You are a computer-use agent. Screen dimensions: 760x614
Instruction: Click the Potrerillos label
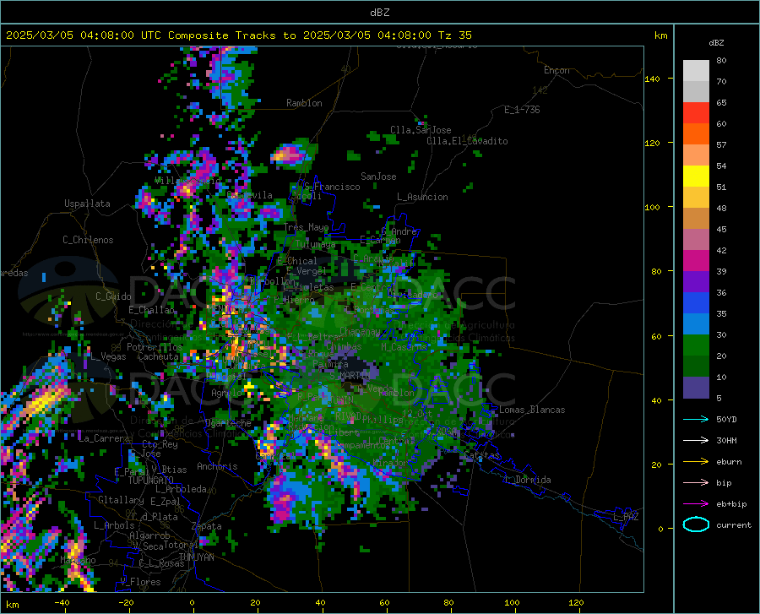[x=155, y=347]
